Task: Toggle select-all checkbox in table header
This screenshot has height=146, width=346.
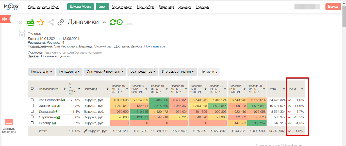Action: coord(32,89)
